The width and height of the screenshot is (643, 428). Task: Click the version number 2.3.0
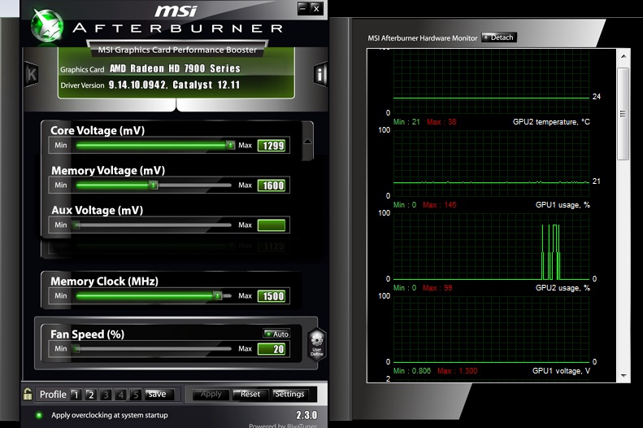coord(306,415)
